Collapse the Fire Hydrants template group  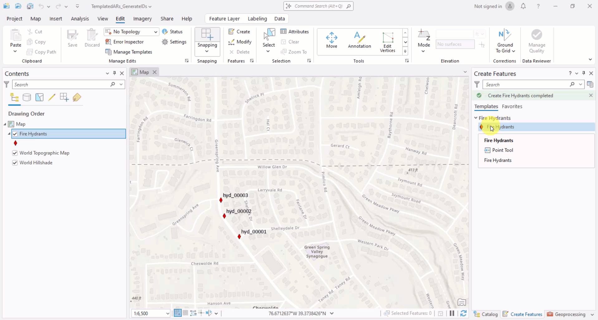476,118
